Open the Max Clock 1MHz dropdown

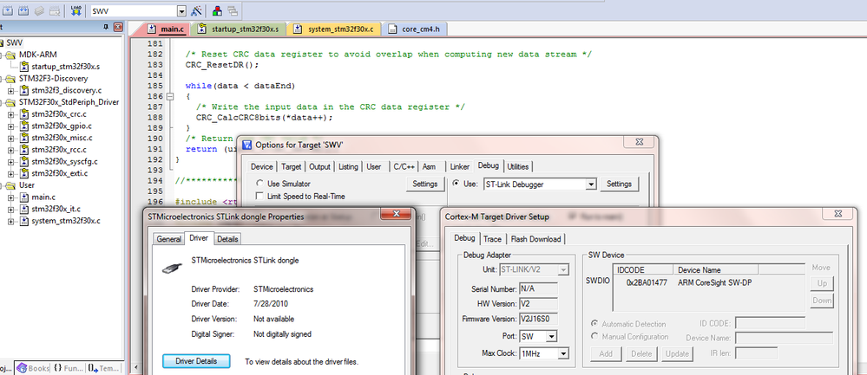563,353
